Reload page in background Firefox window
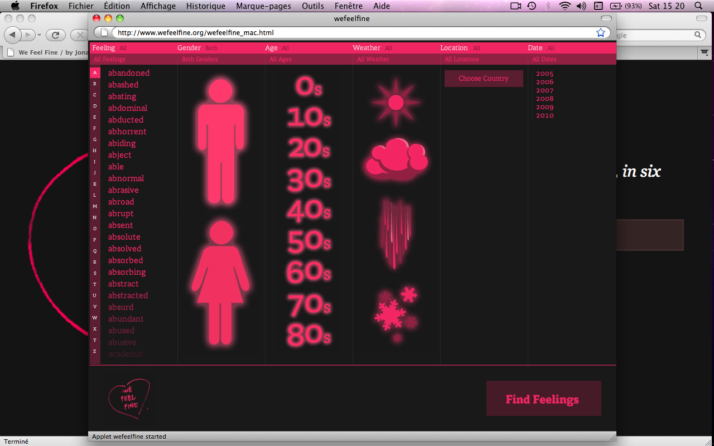 [55, 35]
